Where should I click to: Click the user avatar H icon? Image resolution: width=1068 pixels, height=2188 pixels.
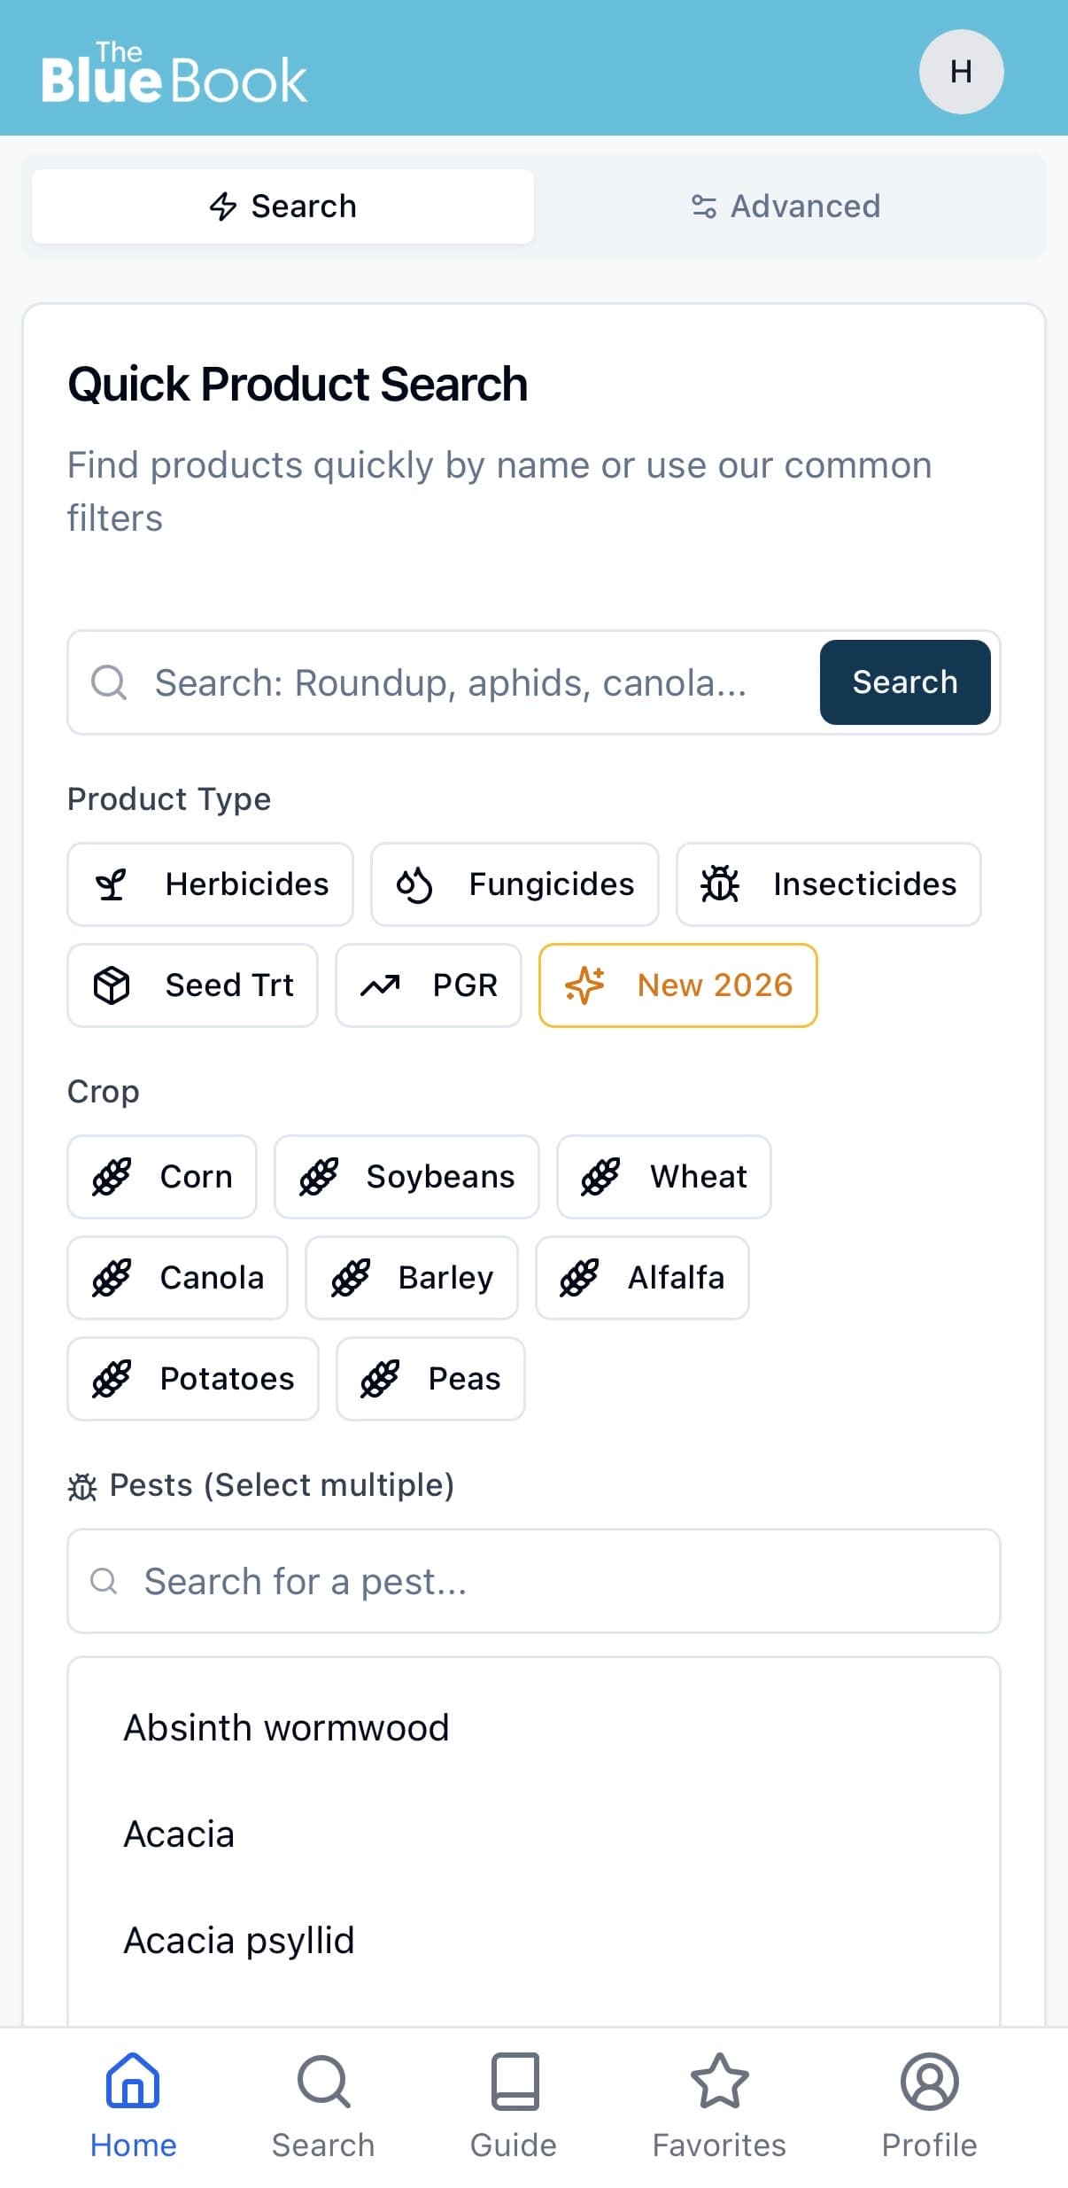click(961, 72)
